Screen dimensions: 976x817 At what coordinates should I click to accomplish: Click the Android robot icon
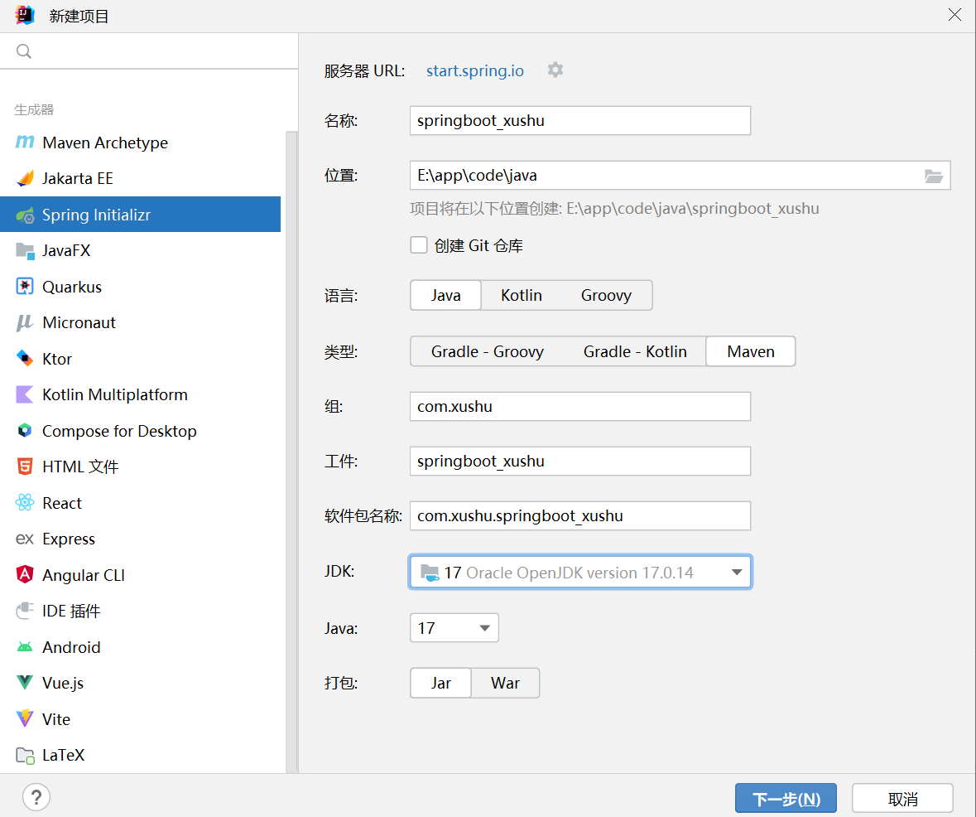point(25,647)
